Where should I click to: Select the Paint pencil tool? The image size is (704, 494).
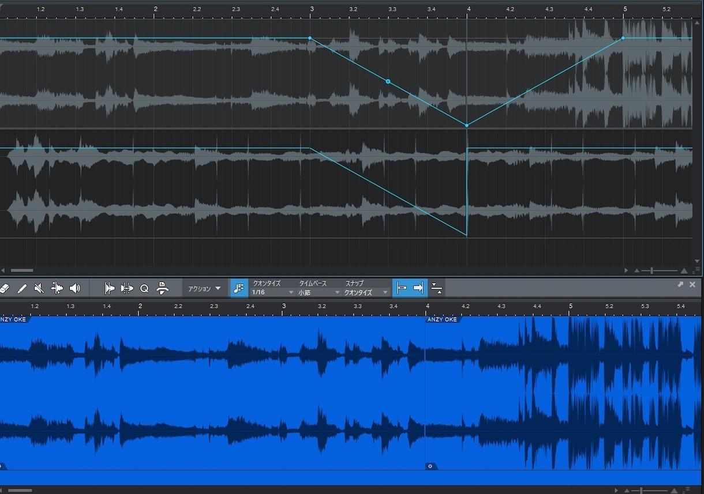tap(22, 288)
